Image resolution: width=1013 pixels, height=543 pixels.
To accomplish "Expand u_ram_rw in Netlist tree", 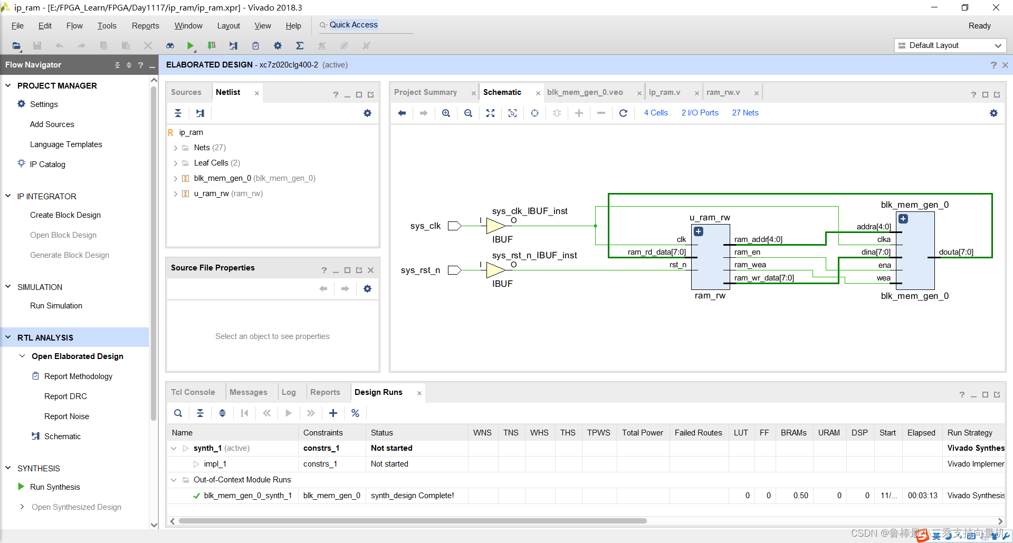I will click(176, 194).
